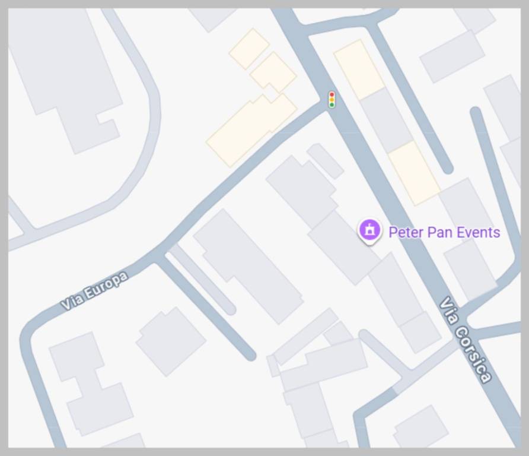Click the dead-end road branching south from Via Europa
The width and height of the screenshot is (529, 456).
(209, 306)
